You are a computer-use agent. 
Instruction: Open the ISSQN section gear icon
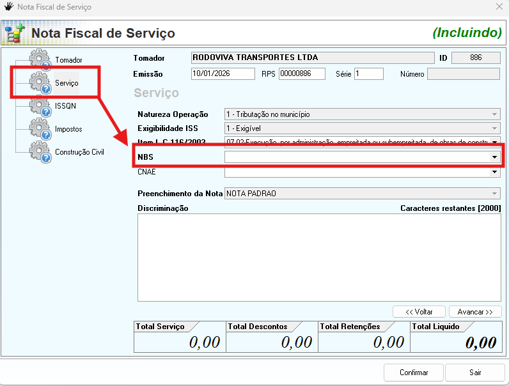(x=40, y=105)
